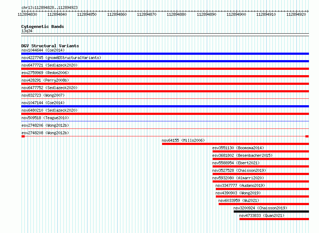319x233 pixels.
Task: Click the nsv5588954 (Ebert2021) label
Action: 236,163
